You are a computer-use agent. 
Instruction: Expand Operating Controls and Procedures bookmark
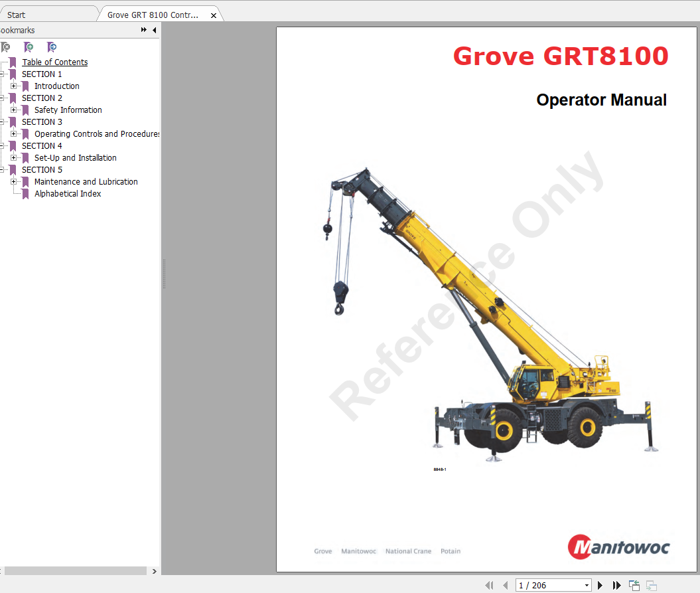tap(13, 133)
